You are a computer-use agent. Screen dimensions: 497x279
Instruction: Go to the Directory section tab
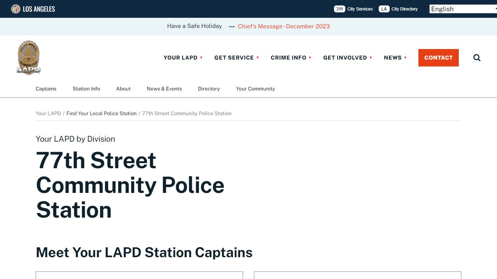209,89
